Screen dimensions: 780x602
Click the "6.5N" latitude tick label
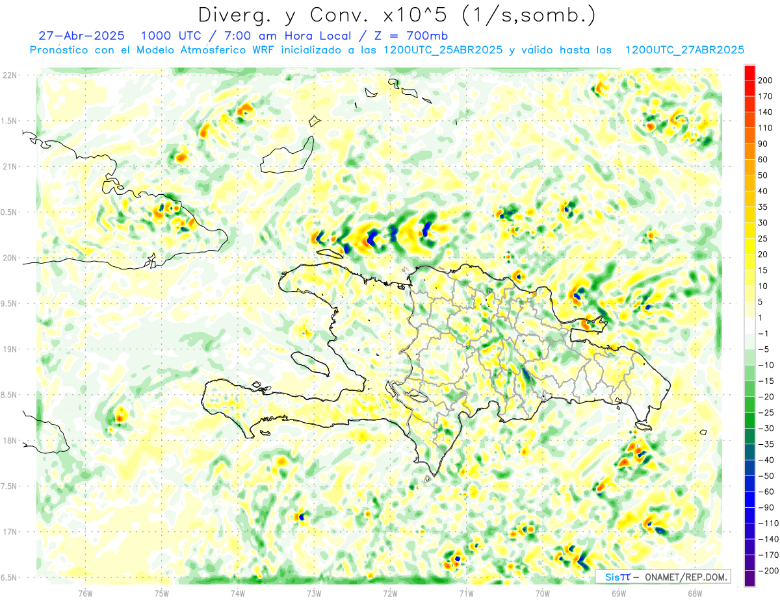click(10, 577)
